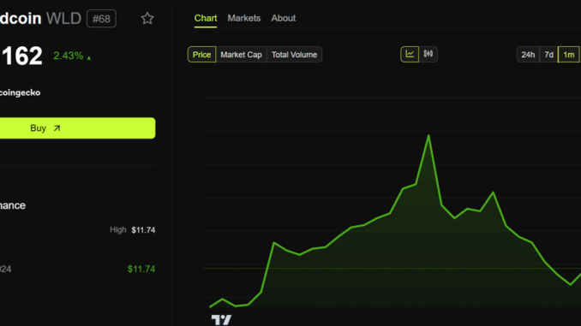The height and width of the screenshot is (326, 581).
Task: Switch to line chart view icon
Action: click(410, 55)
